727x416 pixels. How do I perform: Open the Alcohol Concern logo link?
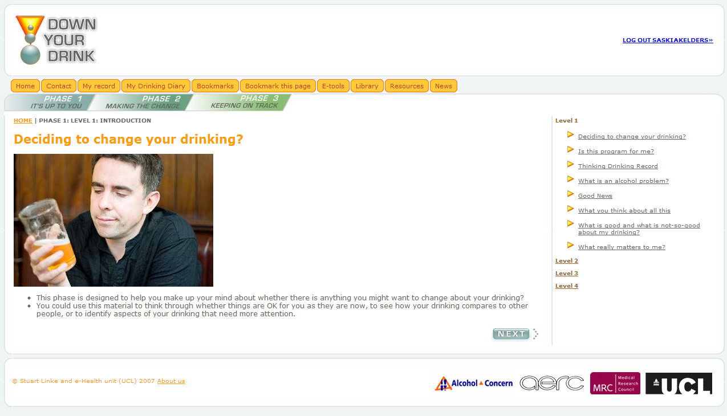pos(473,384)
